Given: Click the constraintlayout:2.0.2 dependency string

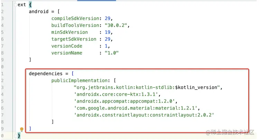Looking at the screenshot, I should [x=144, y=115].
